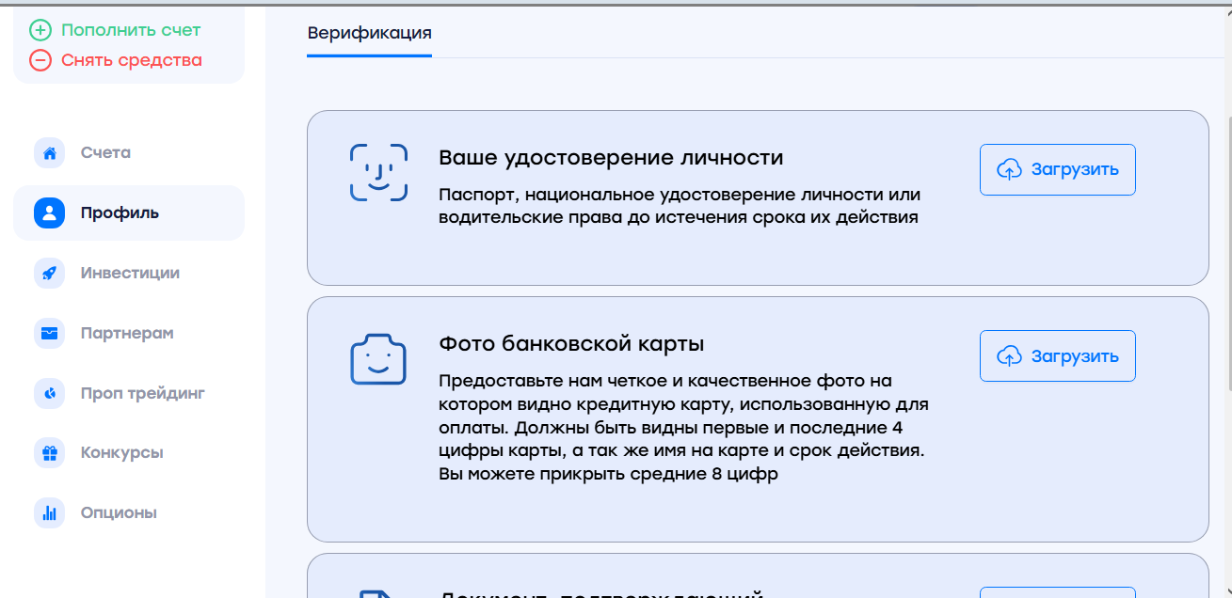Click the smiling card photo icon
Image resolution: width=1232 pixels, height=598 pixels.
378,359
